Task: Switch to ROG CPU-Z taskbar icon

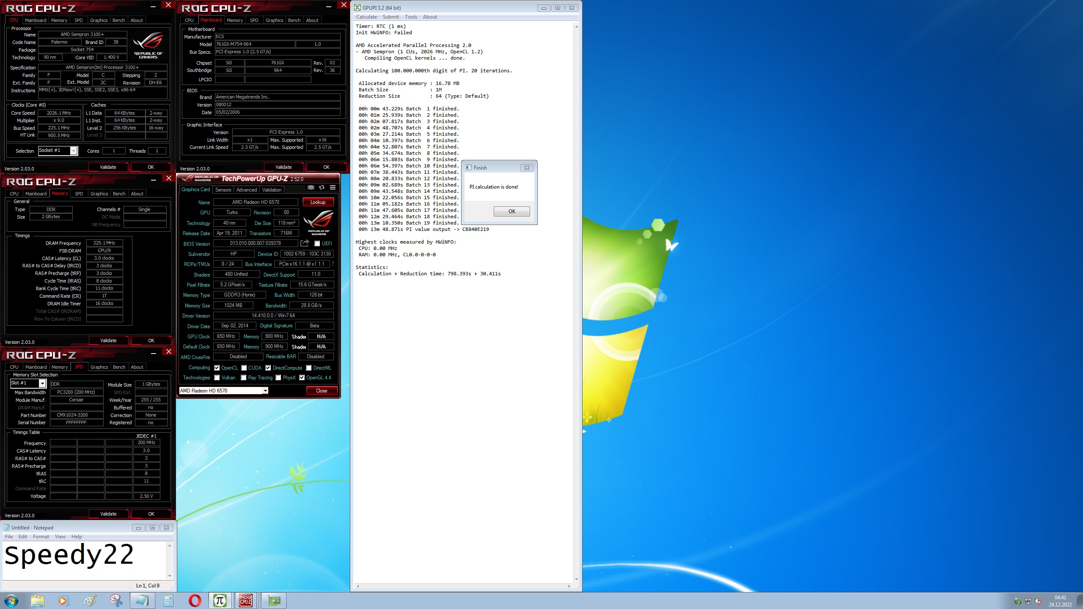Action: pos(246,601)
